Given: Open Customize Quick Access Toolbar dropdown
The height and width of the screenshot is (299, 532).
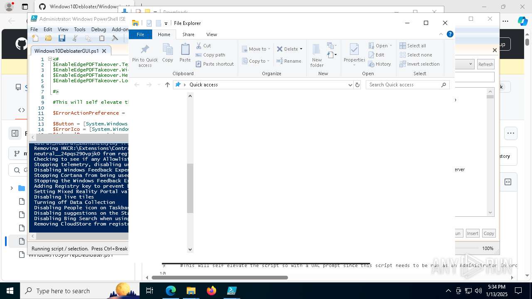Looking at the screenshot, I should [x=166, y=23].
